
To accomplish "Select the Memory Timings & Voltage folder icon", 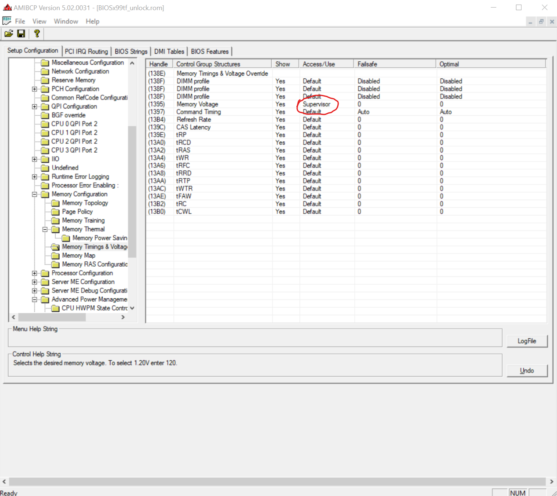I will (x=55, y=247).
